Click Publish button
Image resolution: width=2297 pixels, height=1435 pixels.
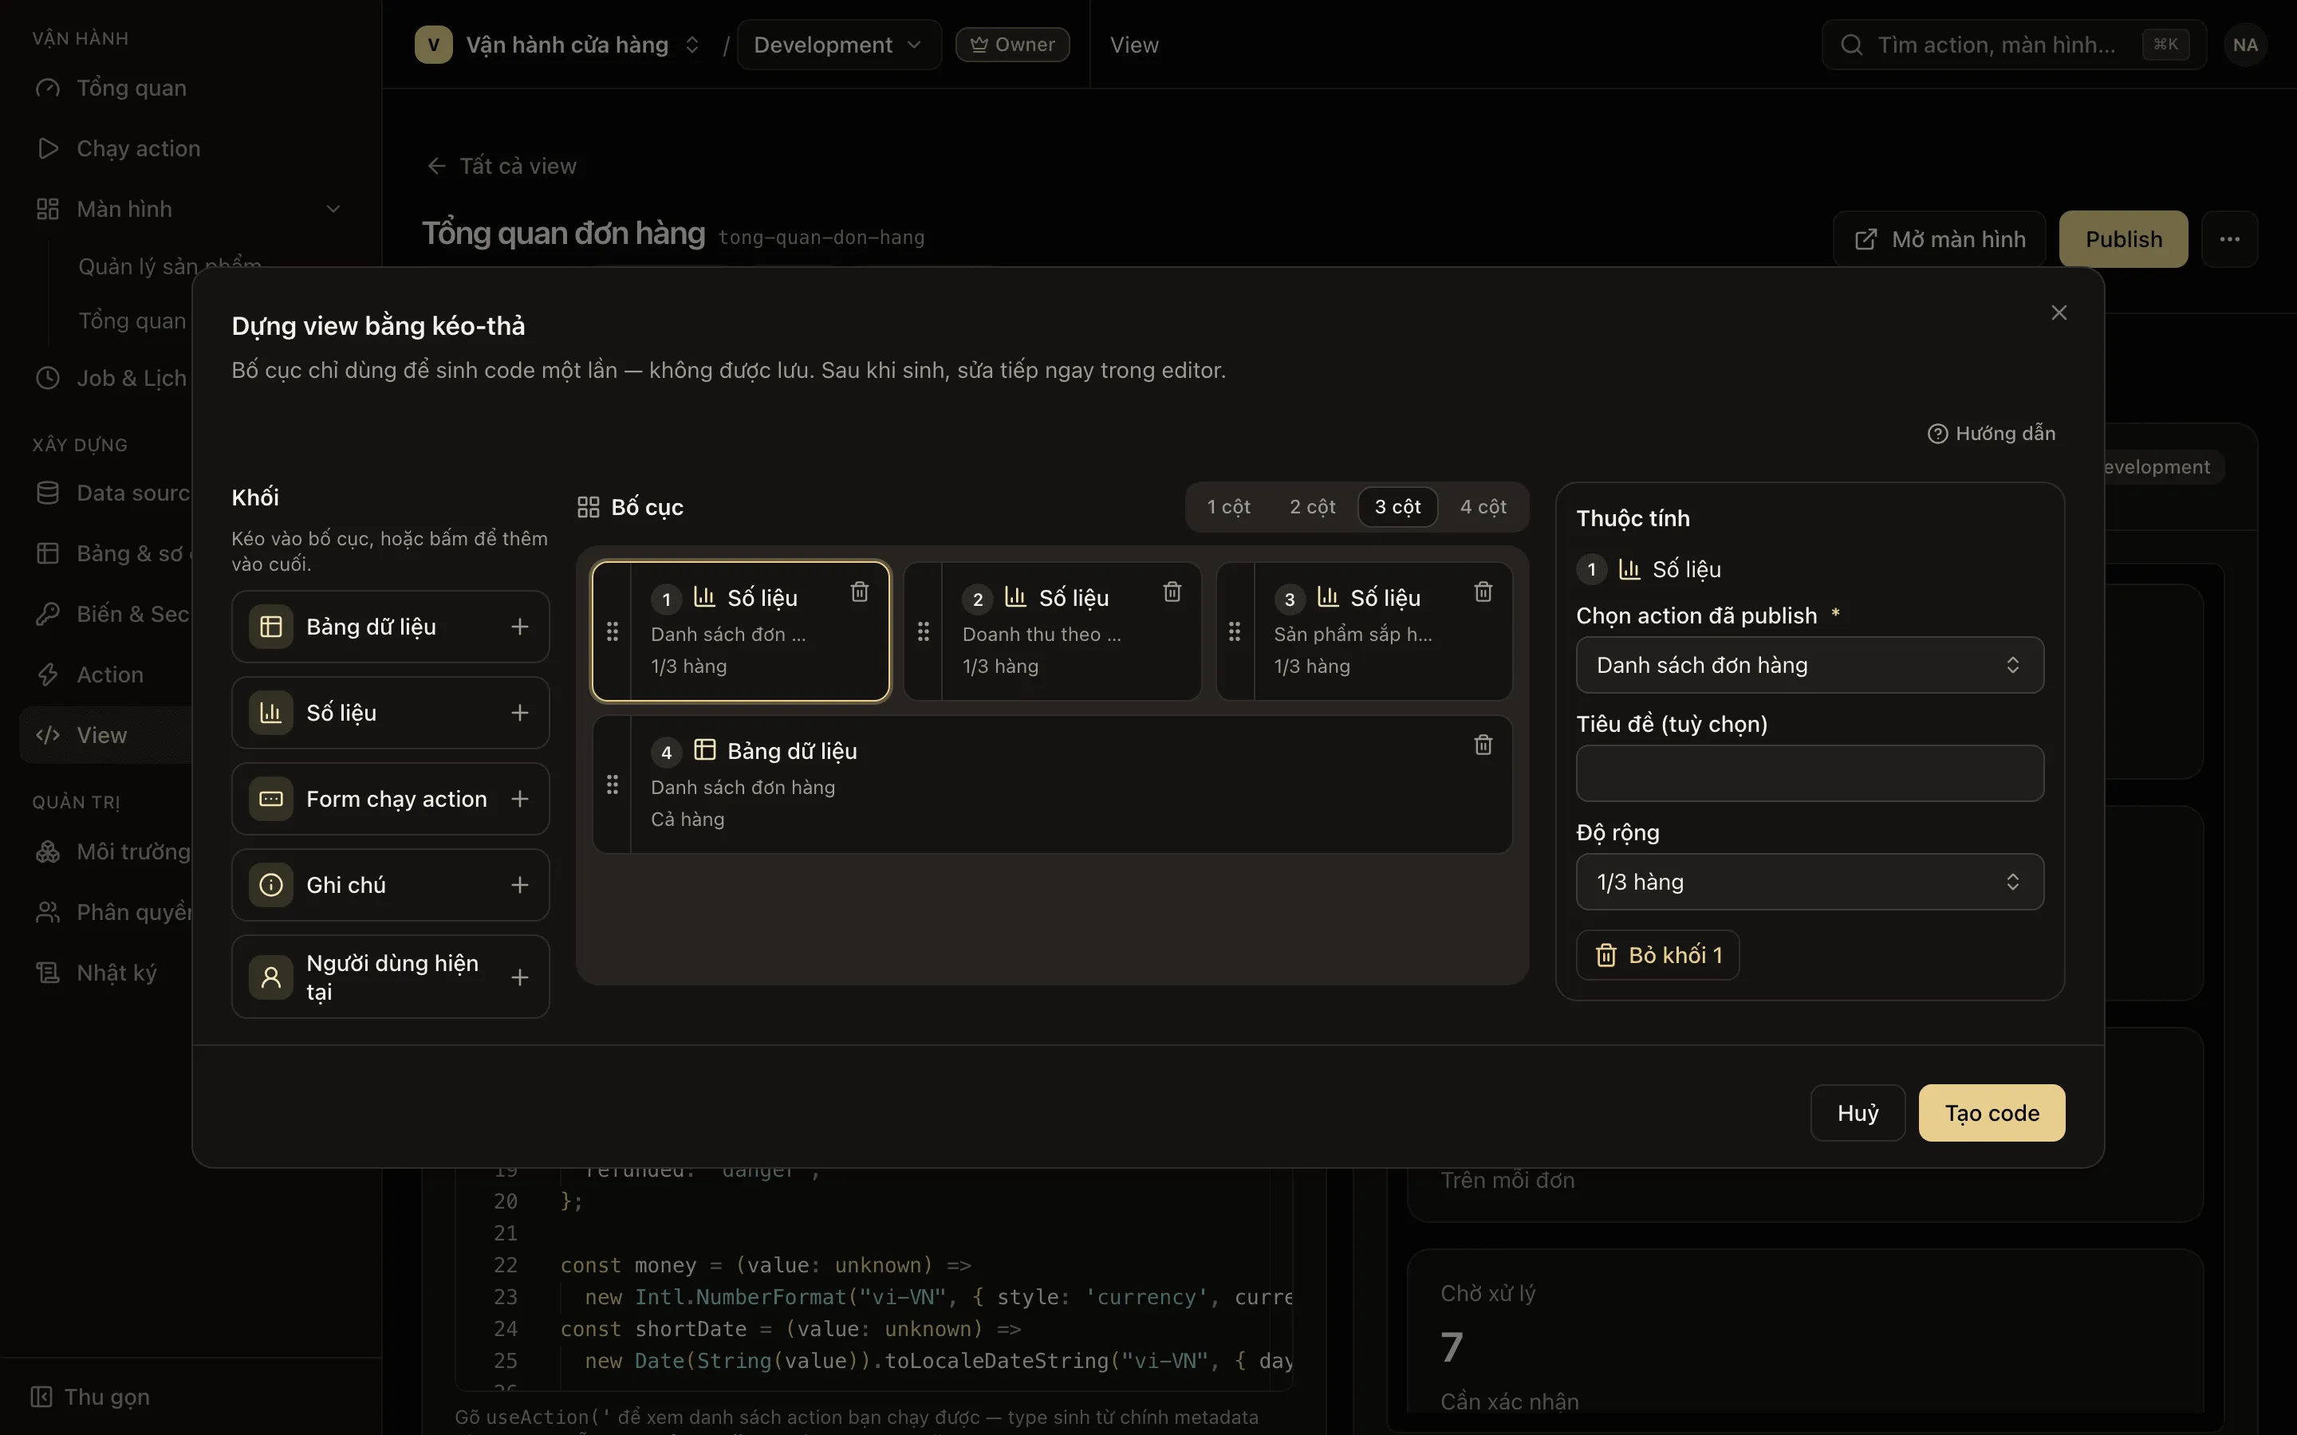pos(2123,239)
